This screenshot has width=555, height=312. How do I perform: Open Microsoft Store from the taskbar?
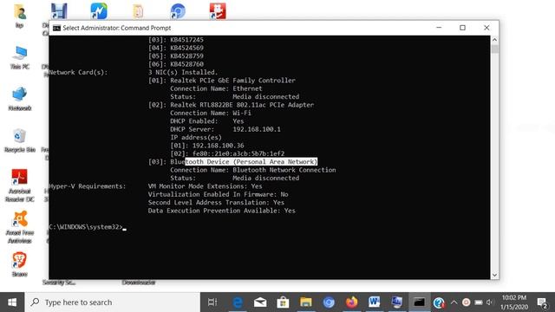(283, 302)
